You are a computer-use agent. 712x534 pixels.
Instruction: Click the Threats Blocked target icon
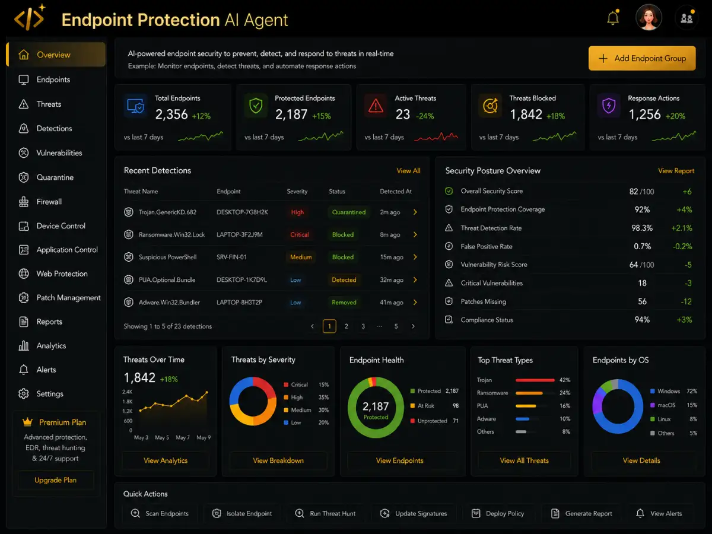490,106
